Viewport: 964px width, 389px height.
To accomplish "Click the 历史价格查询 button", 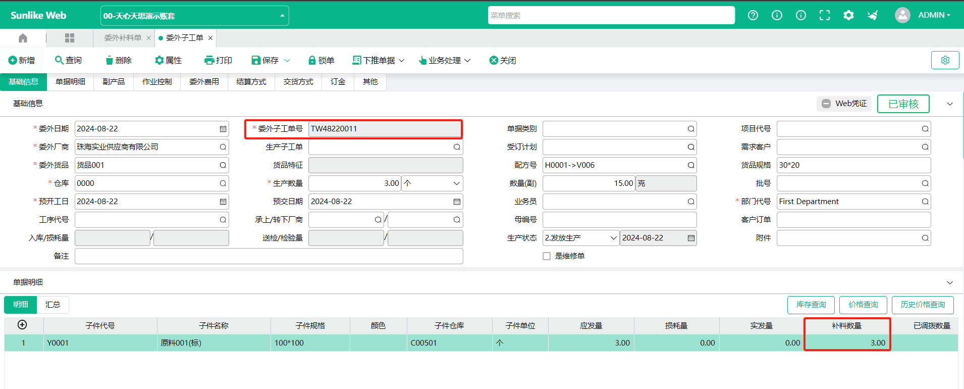I will [x=923, y=305].
